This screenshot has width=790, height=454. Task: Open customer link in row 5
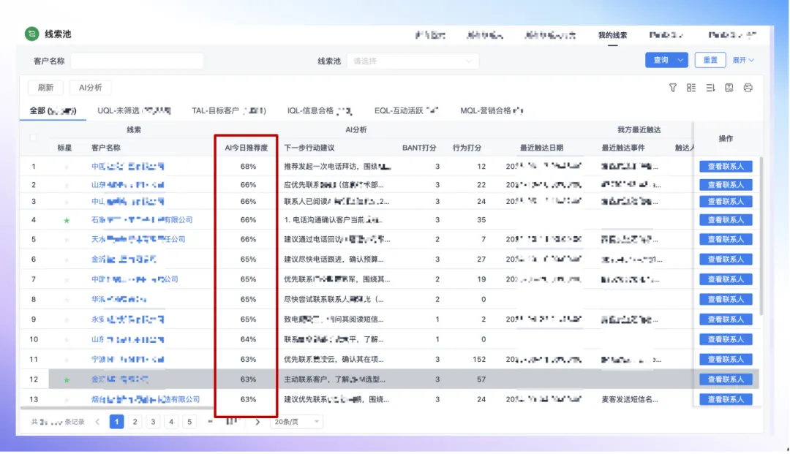coord(138,240)
